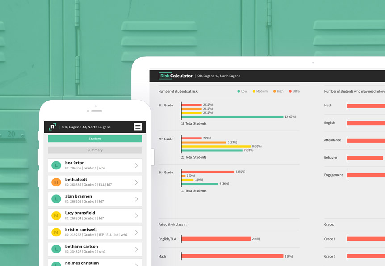Viewport: 385px width, 266px height.
Task: Open kristin cantwell's chevron arrow
Action: point(137,232)
